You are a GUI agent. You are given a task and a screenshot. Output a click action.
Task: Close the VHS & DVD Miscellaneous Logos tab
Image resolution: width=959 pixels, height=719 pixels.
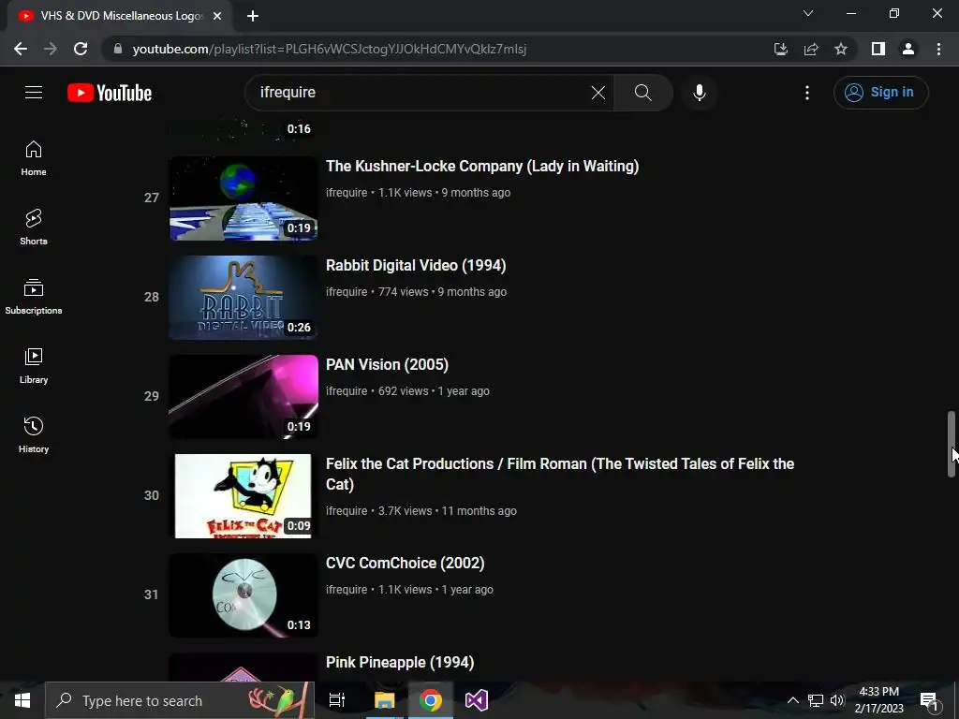(217, 16)
